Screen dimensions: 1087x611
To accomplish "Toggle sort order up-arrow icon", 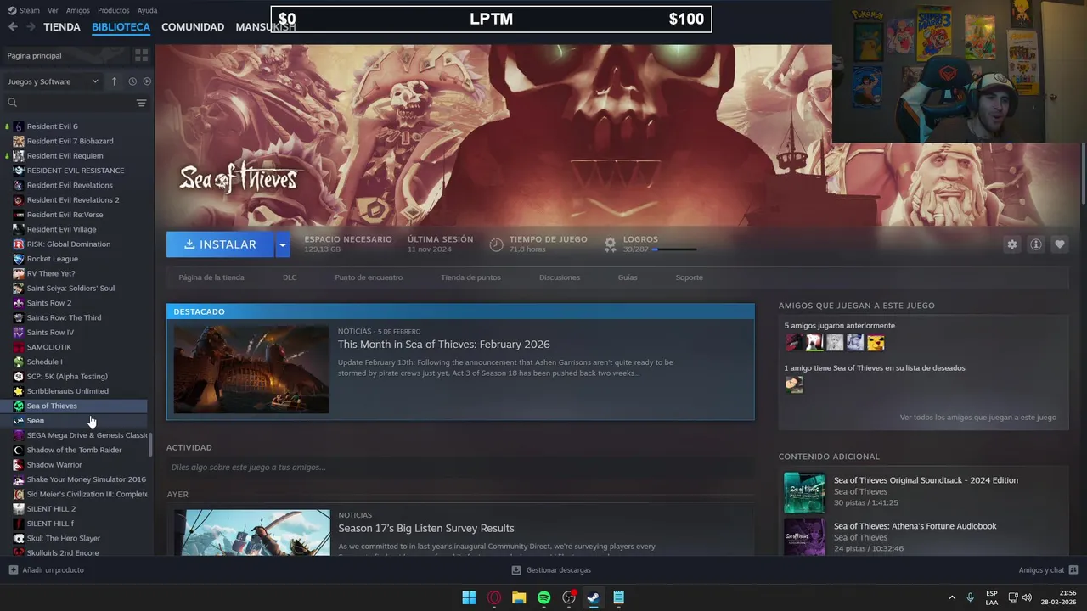I will pyautogui.click(x=114, y=81).
